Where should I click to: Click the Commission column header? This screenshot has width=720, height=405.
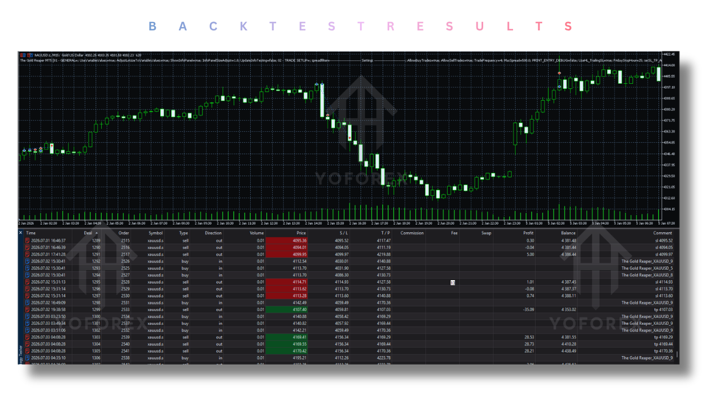(412, 233)
